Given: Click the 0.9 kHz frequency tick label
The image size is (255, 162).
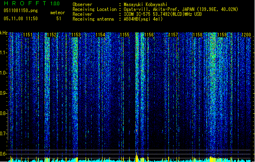Looking at the screenshot, I should [x=4, y=93].
